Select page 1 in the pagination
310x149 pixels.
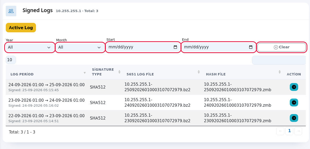point(289,131)
